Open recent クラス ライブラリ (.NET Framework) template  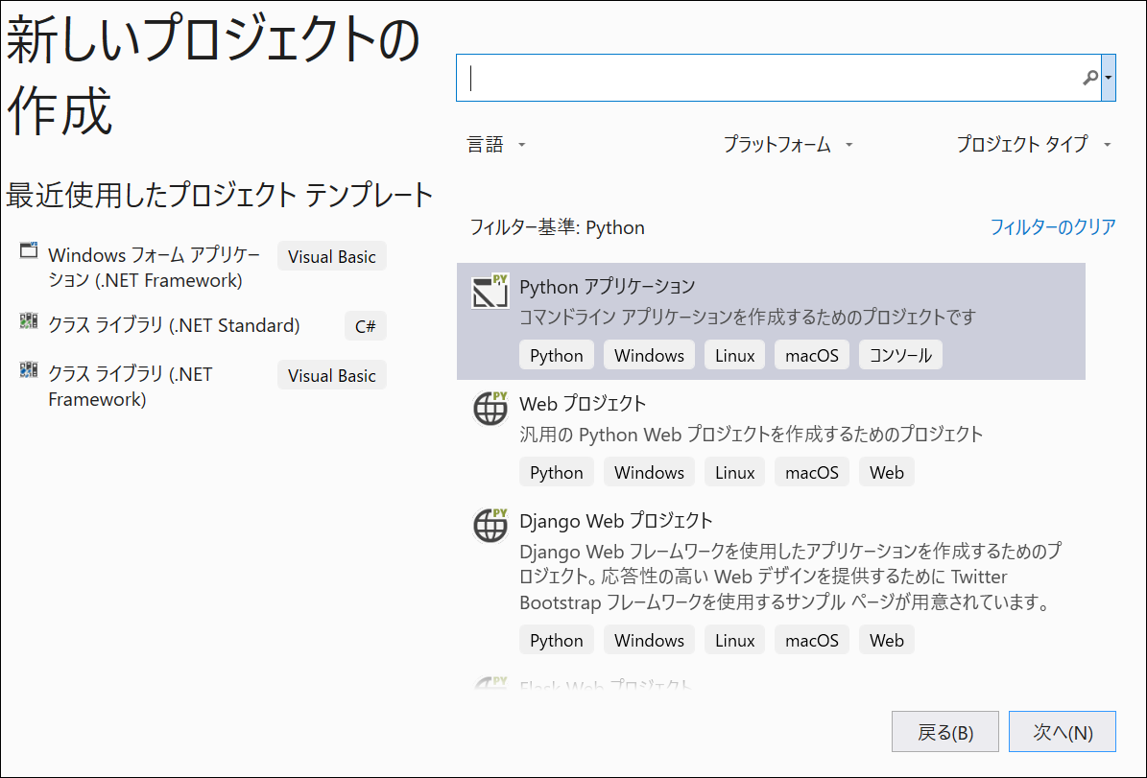click(x=131, y=387)
